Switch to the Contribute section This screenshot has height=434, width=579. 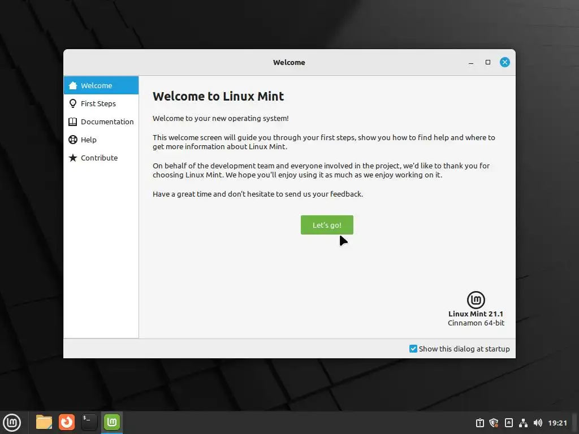pos(101,158)
